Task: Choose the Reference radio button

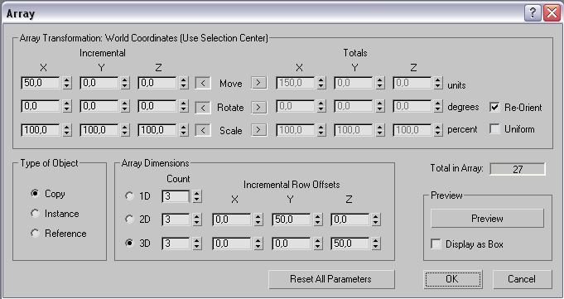Action: pyautogui.click(x=35, y=234)
